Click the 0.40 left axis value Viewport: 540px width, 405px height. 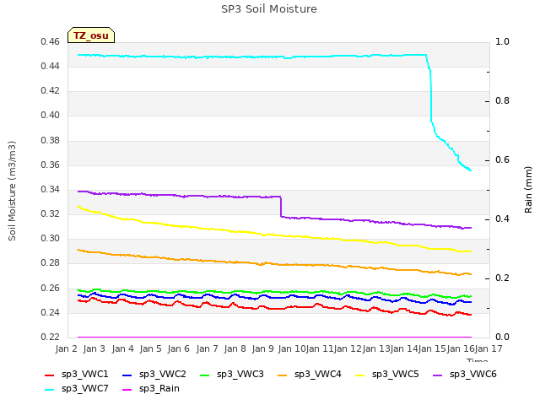51,116
